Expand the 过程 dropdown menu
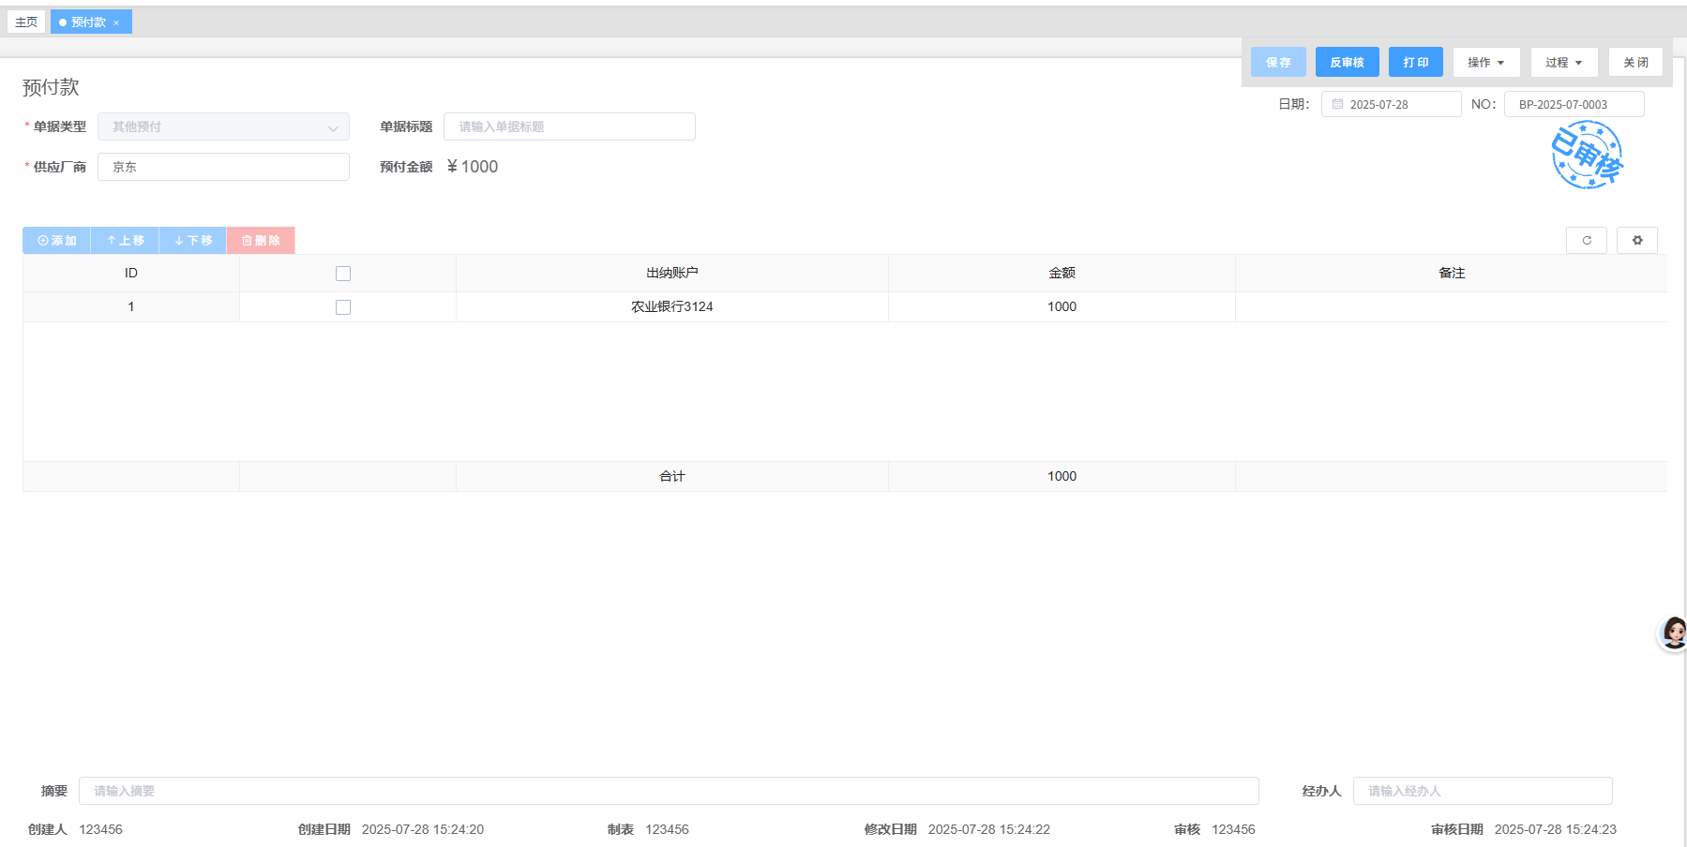The height and width of the screenshot is (847, 1687). click(1563, 63)
